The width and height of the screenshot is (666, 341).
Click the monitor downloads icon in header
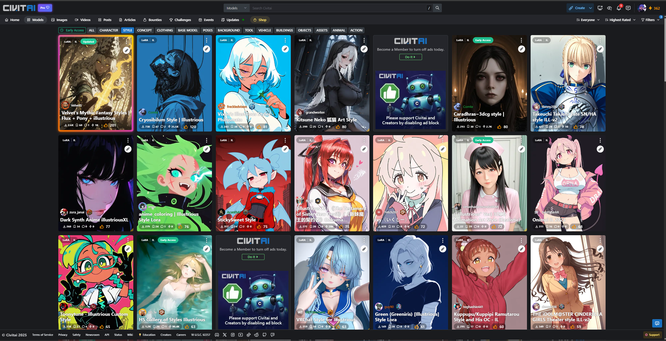[x=600, y=8]
